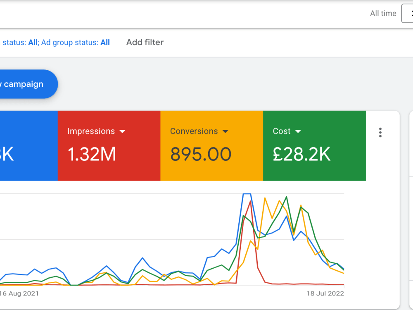This screenshot has width=413, height=310.
Task: Click the green cost line's highest peak
Action: [287, 197]
